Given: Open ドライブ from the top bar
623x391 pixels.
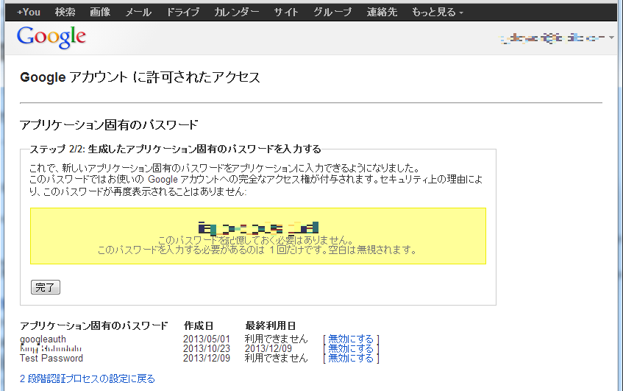Looking at the screenshot, I should [182, 13].
